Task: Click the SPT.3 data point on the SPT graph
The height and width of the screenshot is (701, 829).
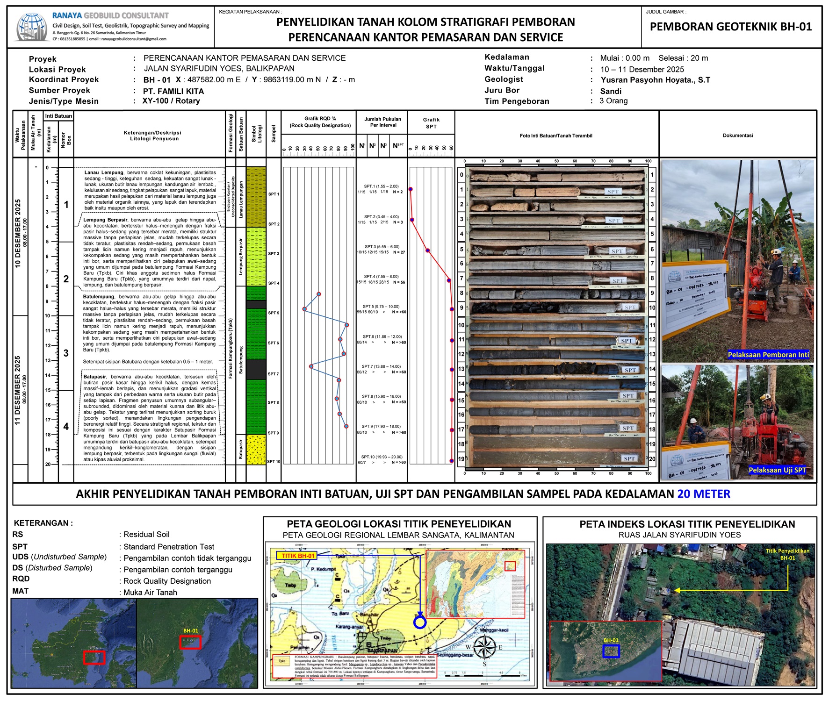Action: point(428,250)
